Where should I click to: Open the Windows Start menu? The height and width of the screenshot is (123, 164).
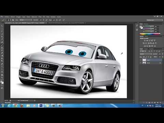(3, 106)
